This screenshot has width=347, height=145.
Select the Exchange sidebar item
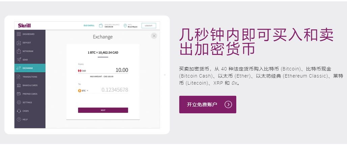tap(30, 68)
